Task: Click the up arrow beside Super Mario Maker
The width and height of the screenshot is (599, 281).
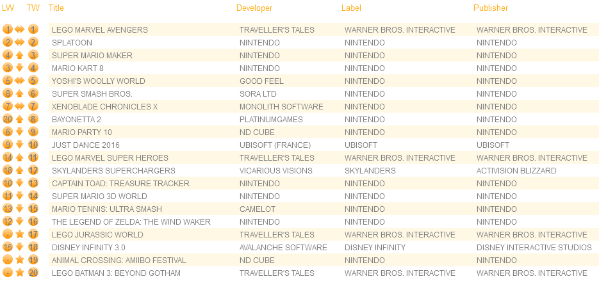Action: (20, 55)
